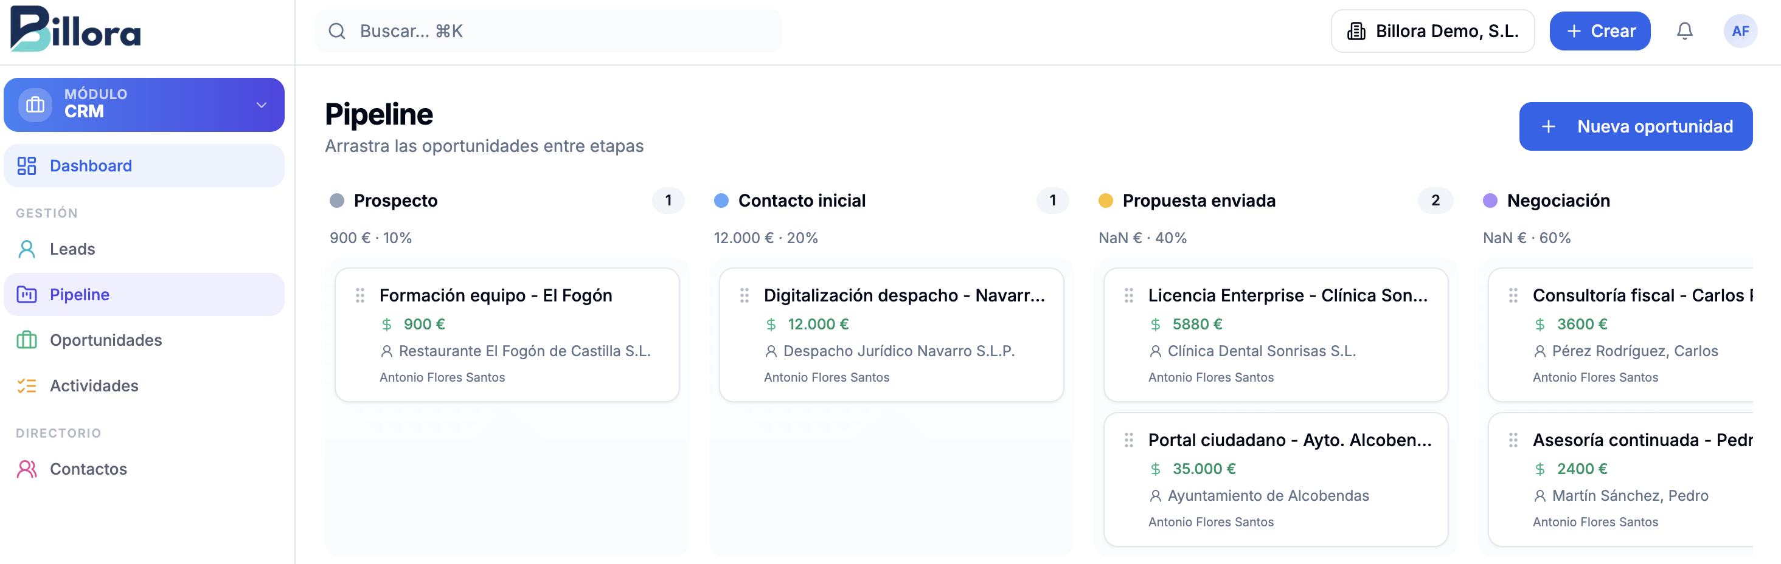Image resolution: width=1781 pixels, height=564 pixels.
Task: Navigate to the Contactos directory entry
Action: point(88,468)
